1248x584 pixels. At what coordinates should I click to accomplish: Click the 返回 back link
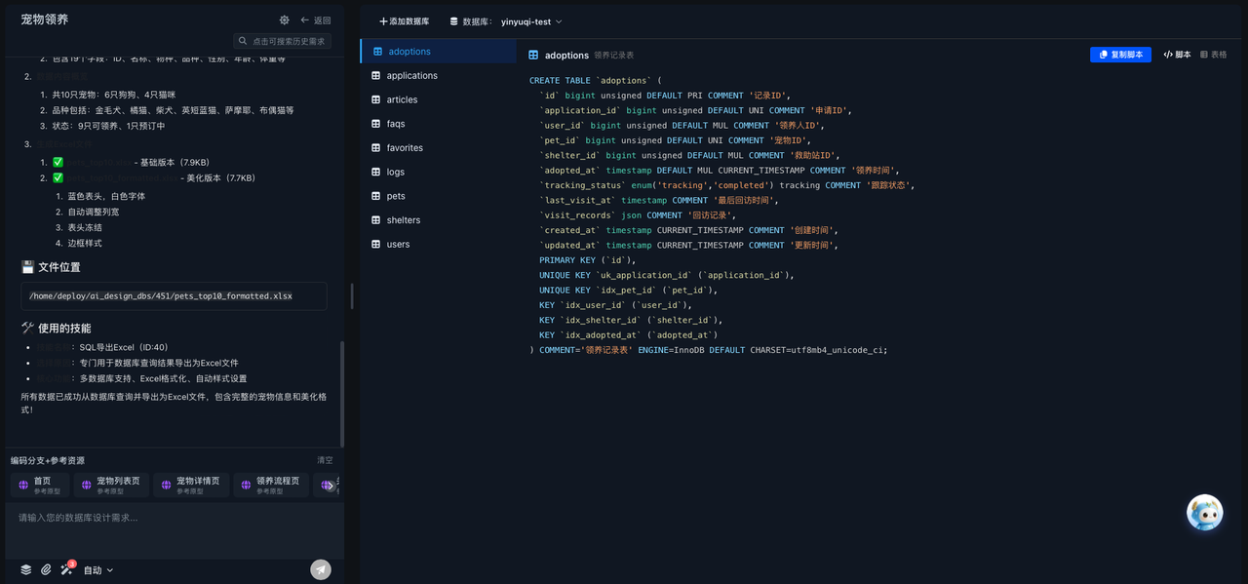[315, 19]
